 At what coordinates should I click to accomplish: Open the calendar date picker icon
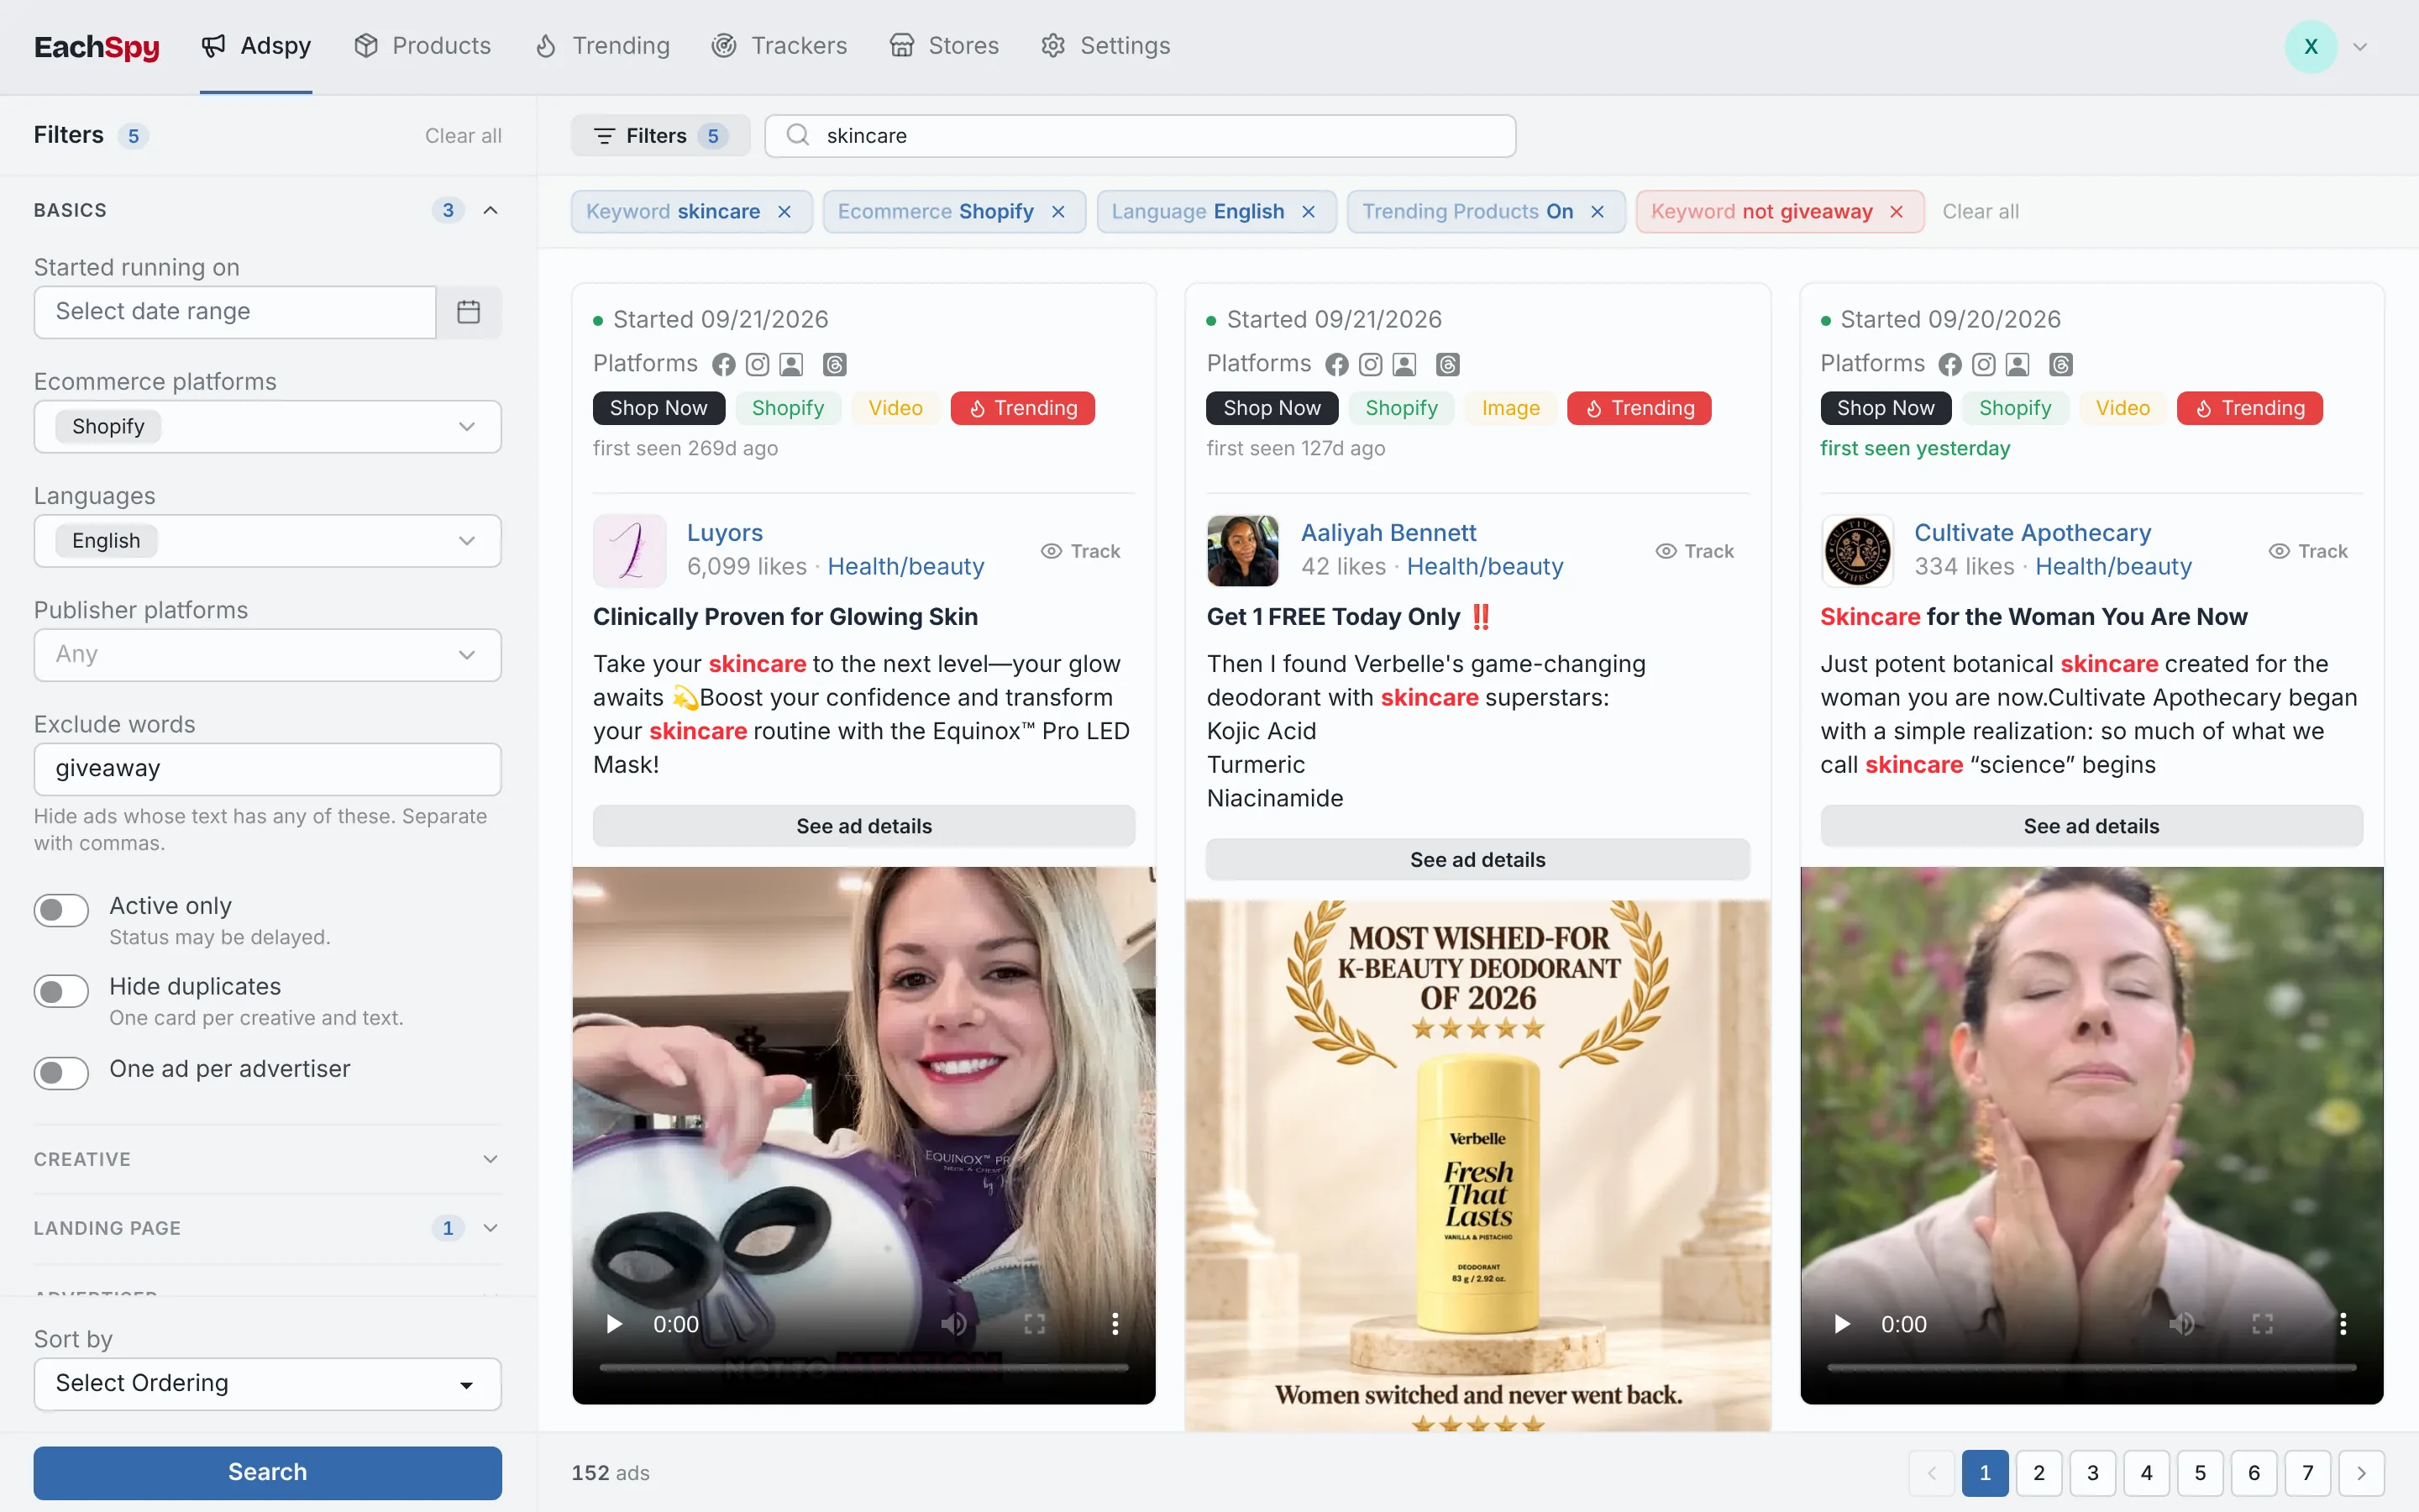(x=468, y=312)
